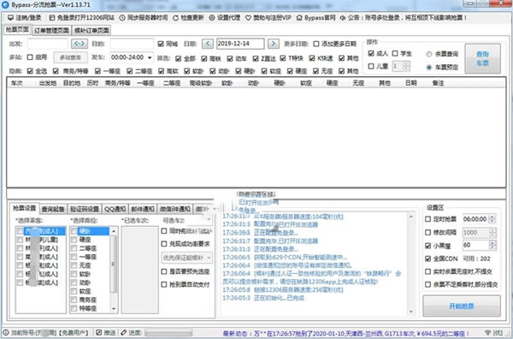Click the log panel scrollbar up arrow
The height and width of the screenshot is (339, 513).
click(411, 217)
